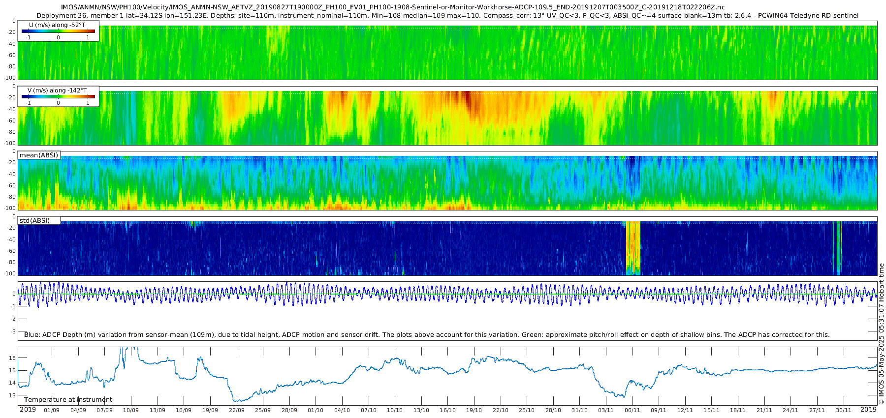Click the 13/09 date tick label
Screen dimensions: 886x418
click(157, 410)
